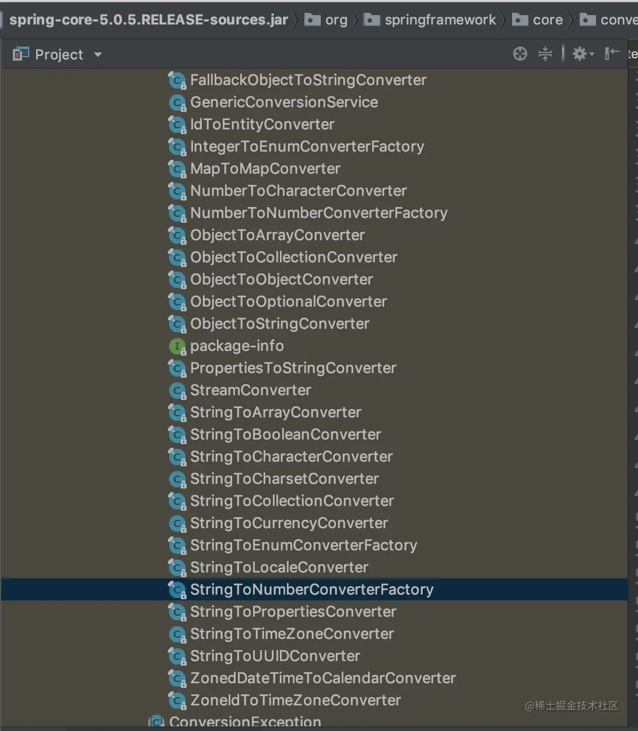The width and height of the screenshot is (638, 731).
Task: Select GenericConversionService class
Action: [284, 102]
